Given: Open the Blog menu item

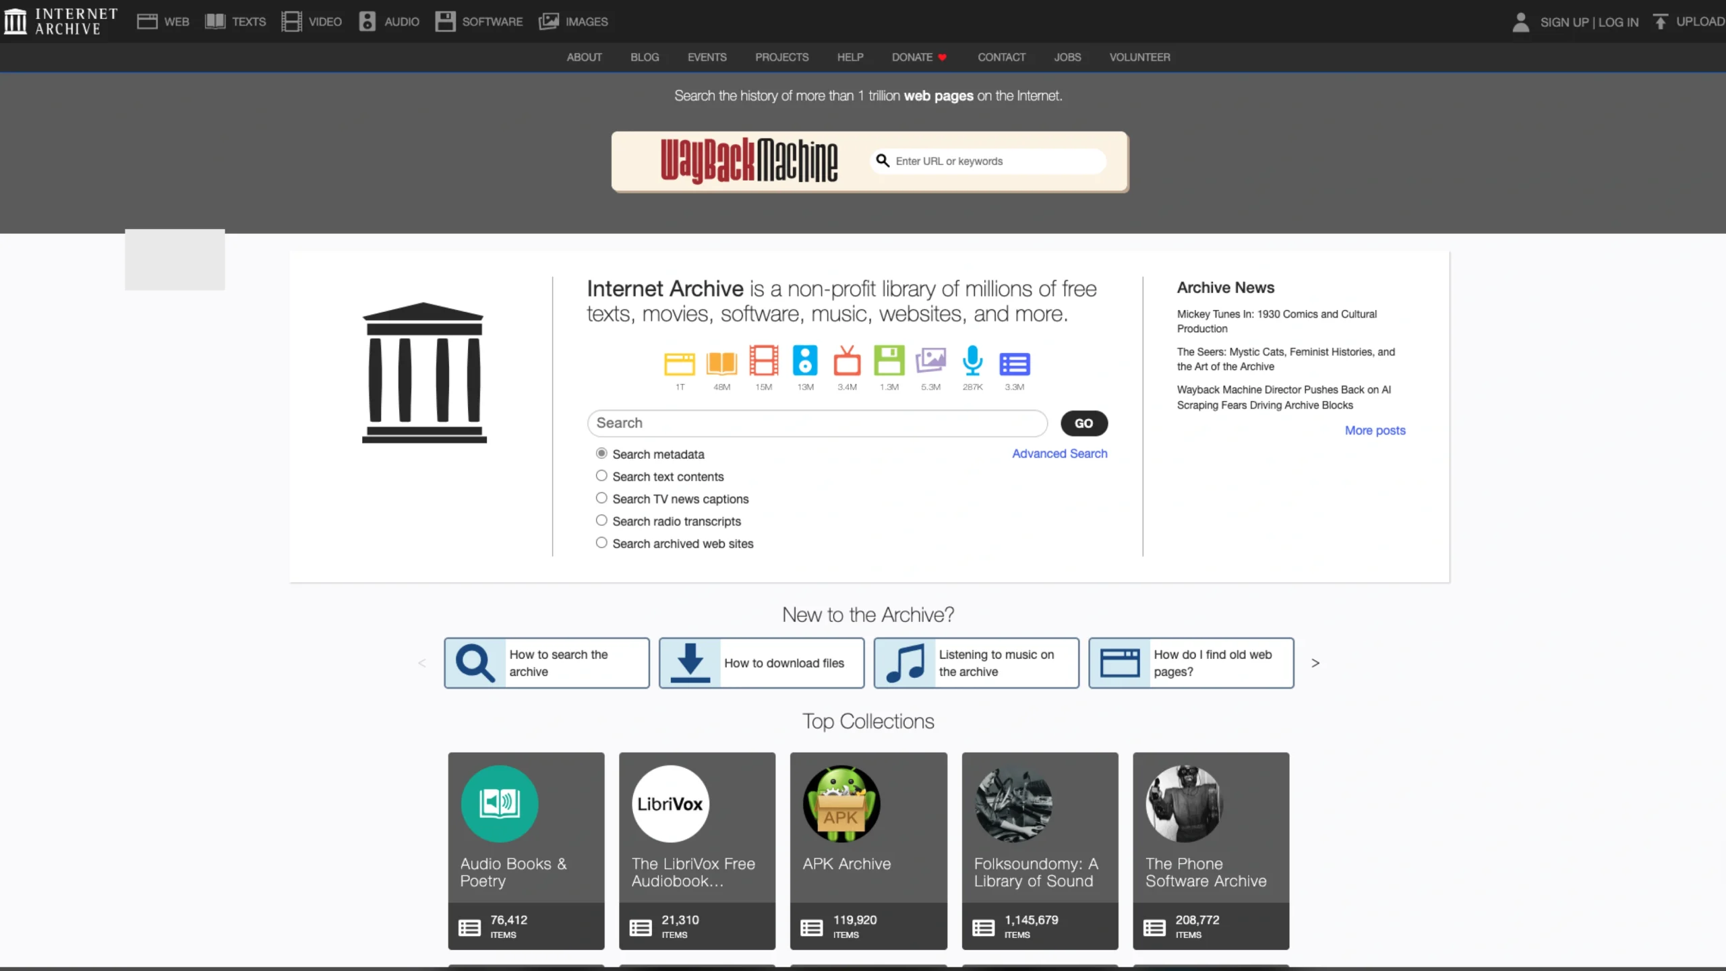Looking at the screenshot, I should (x=645, y=57).
